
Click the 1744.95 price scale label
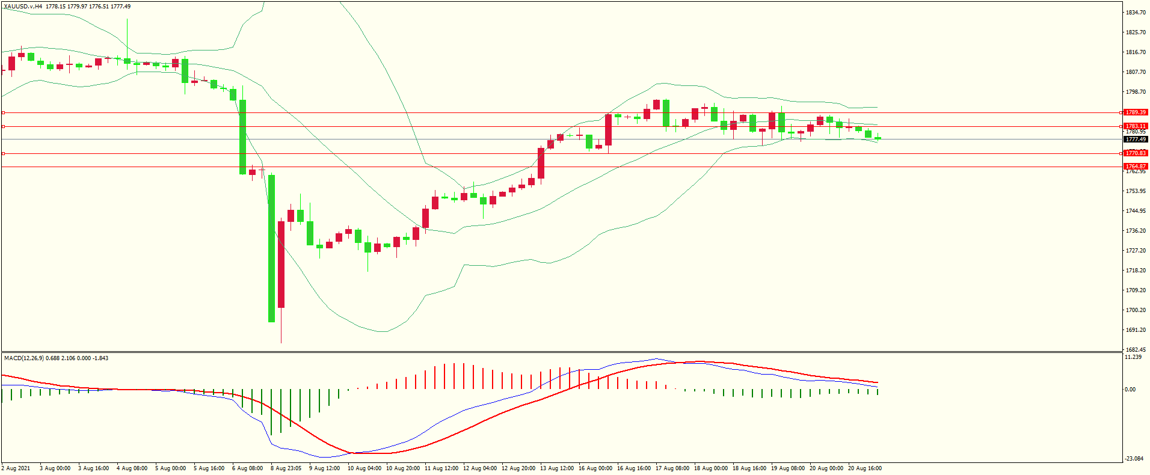coord(1136,211)
